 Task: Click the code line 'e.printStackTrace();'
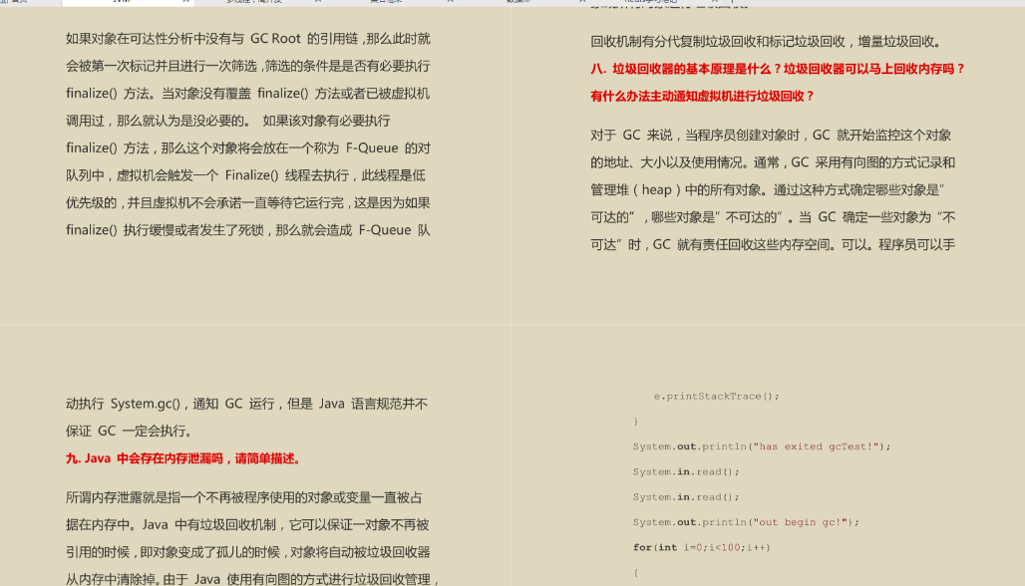[x=717, y=396]
